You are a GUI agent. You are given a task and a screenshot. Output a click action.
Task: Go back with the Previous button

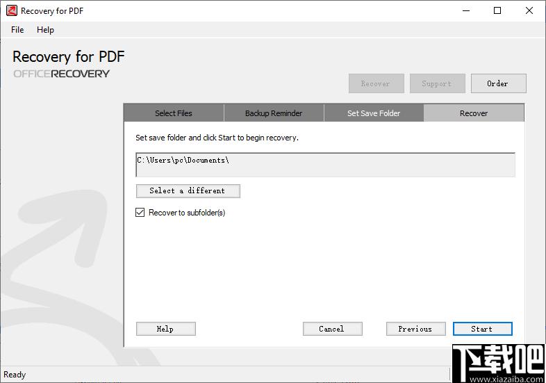pos(416,329)
